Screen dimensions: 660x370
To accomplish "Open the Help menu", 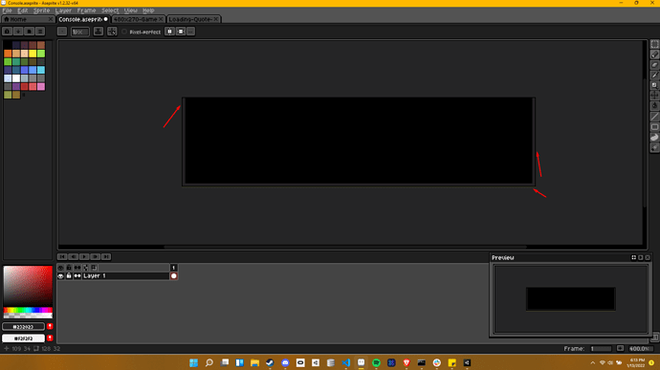I will click(x=148, y=11).
